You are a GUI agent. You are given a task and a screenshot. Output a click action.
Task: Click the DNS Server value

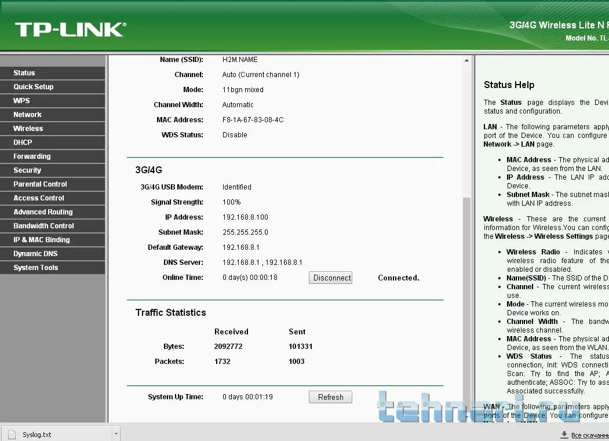[262, 263]
